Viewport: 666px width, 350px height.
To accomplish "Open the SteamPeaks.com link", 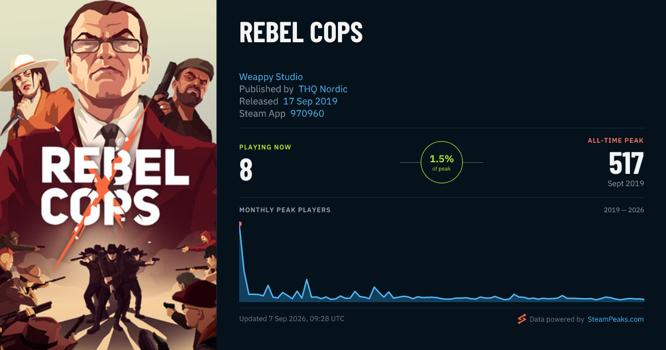I will [x=615, y=319].
